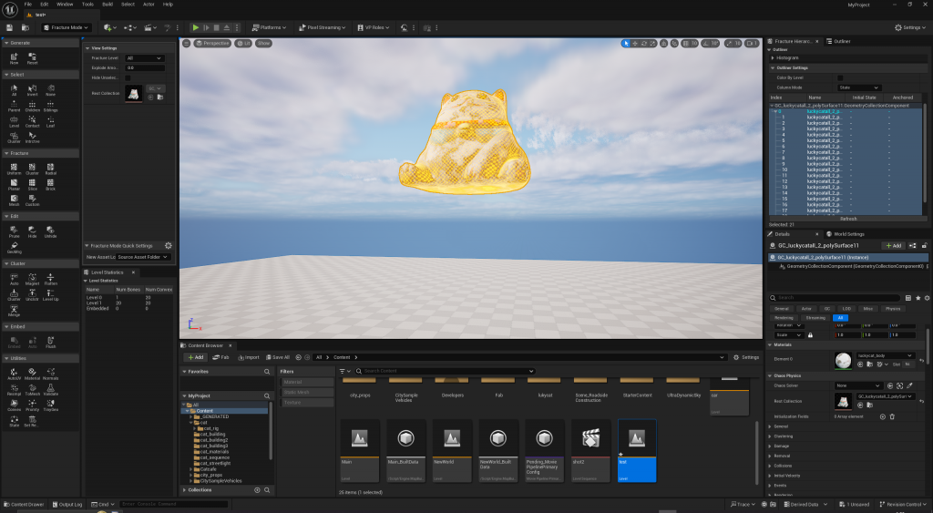Run the AutoUV utility
Viewport: 933px width, 513px height.
(15, 374)
